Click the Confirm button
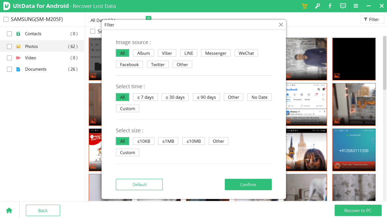The width and height of the screenshot is (387, 218). click(248, 185)
